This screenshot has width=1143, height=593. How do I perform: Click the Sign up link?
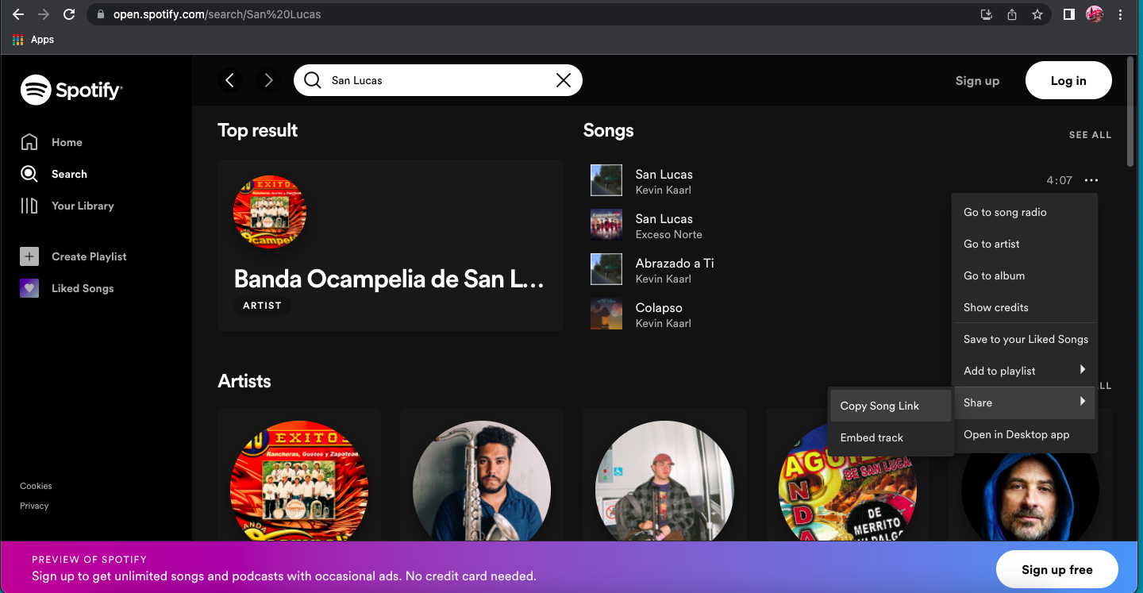coord(977,80)
